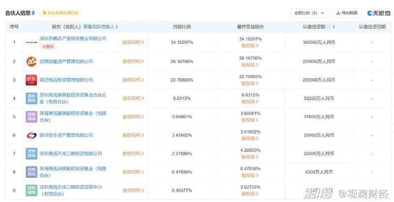This screenshot has height=202, width=394.
Task: Expand 股权结构 for 银河资本 row 6
Action: [133, 135]
